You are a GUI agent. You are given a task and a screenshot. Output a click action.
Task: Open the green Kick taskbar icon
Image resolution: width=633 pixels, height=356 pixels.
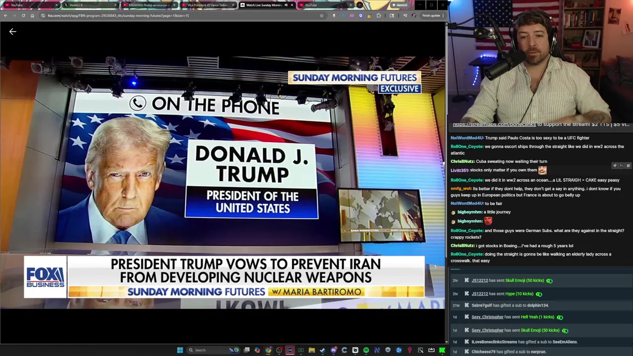[x=442, y=350]
